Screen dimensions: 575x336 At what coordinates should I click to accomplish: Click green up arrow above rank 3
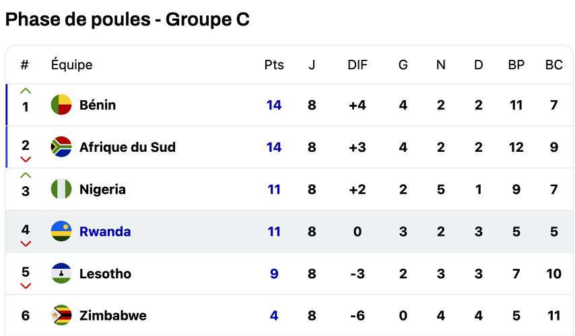pos(26,175)
